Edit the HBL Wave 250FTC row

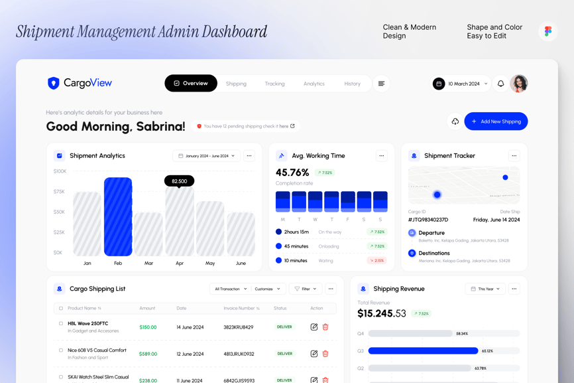[314, 327]
